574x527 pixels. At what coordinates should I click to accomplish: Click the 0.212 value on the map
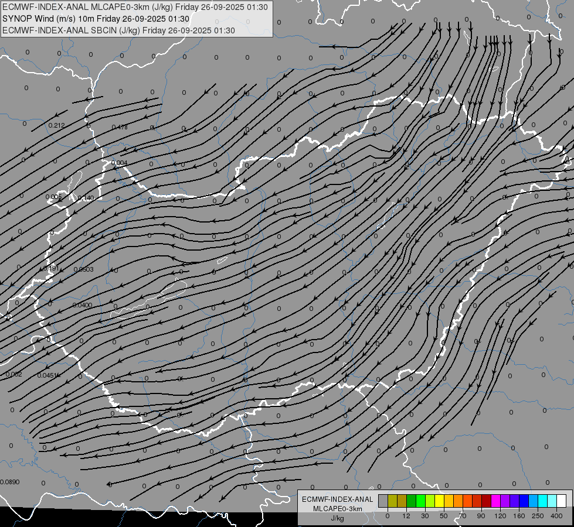[x=56, y=125]
